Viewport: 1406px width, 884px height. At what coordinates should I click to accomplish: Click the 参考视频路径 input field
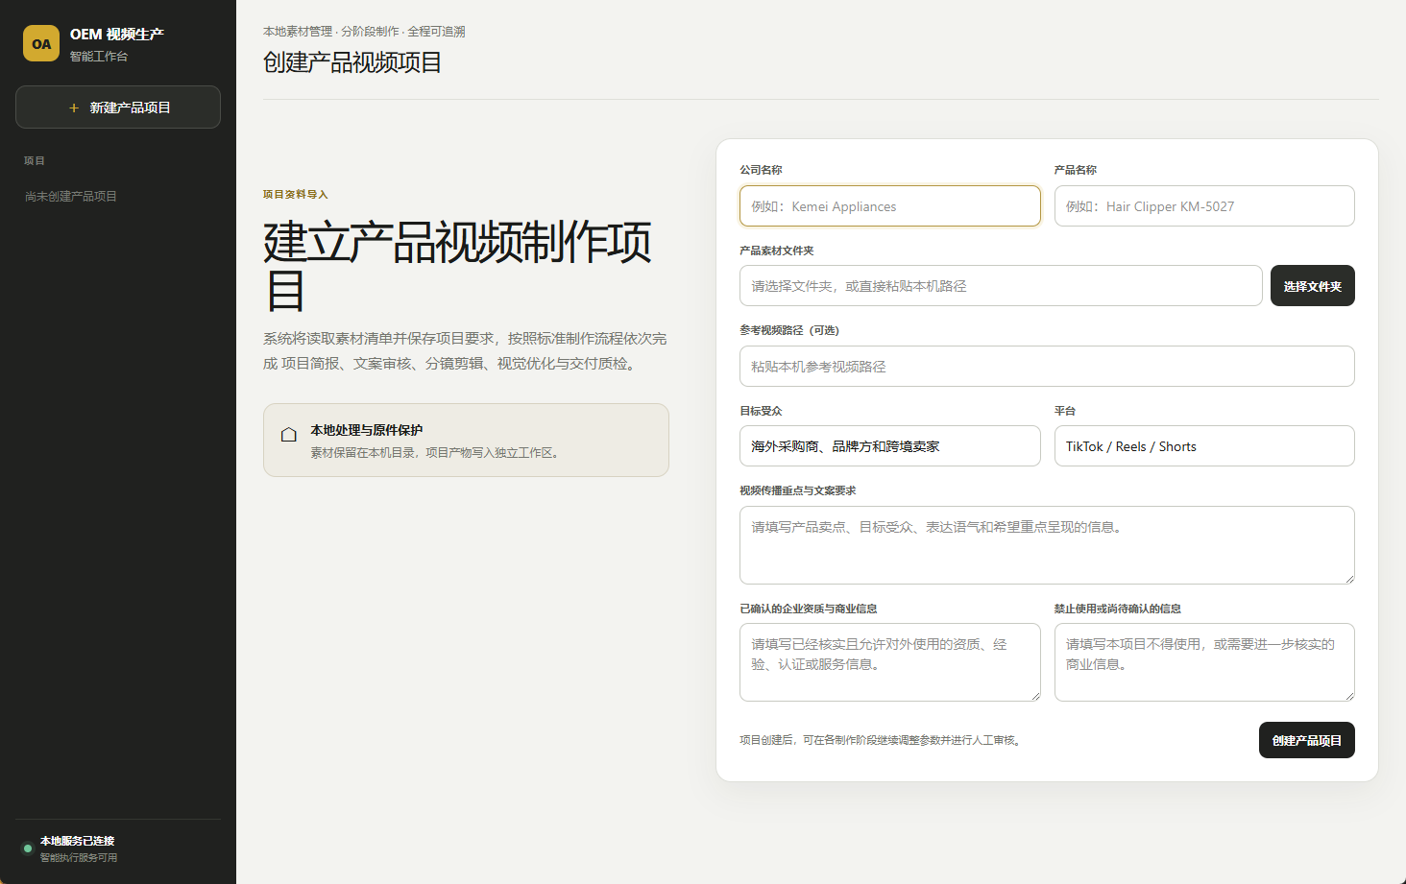coord(1047,367)
